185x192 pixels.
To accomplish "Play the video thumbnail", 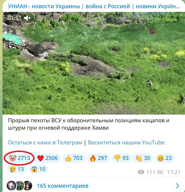I will (x=94, y=63).
